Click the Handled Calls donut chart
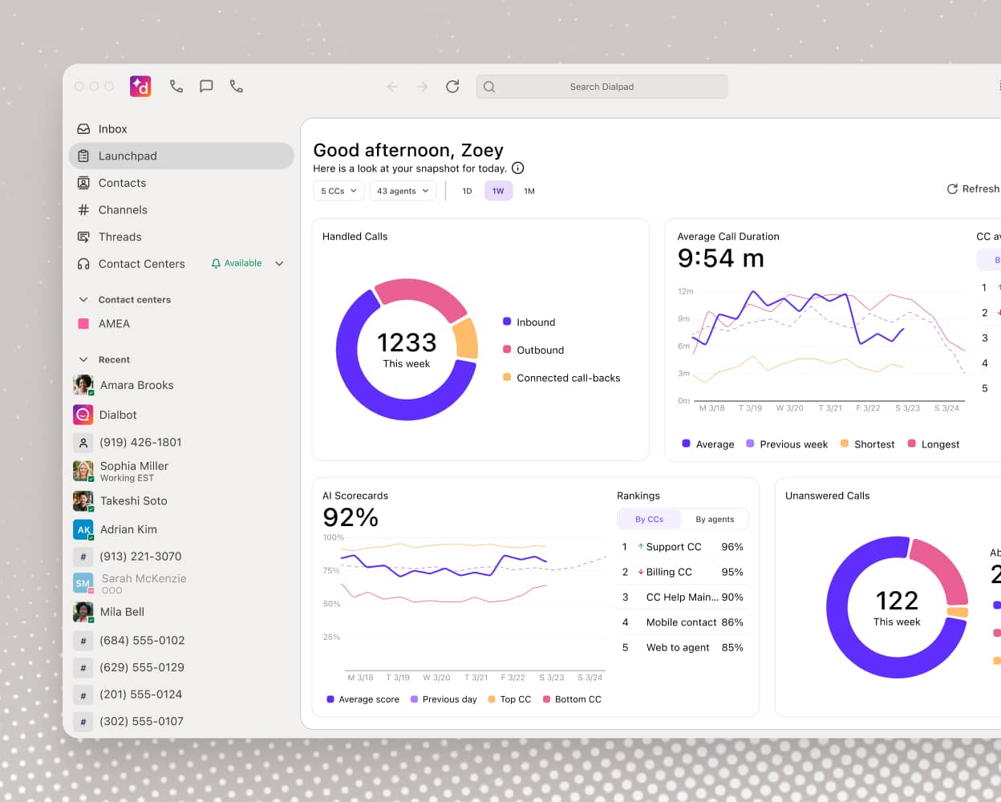The width and height of the screenshot is (1001, 802). click(407, 350)
